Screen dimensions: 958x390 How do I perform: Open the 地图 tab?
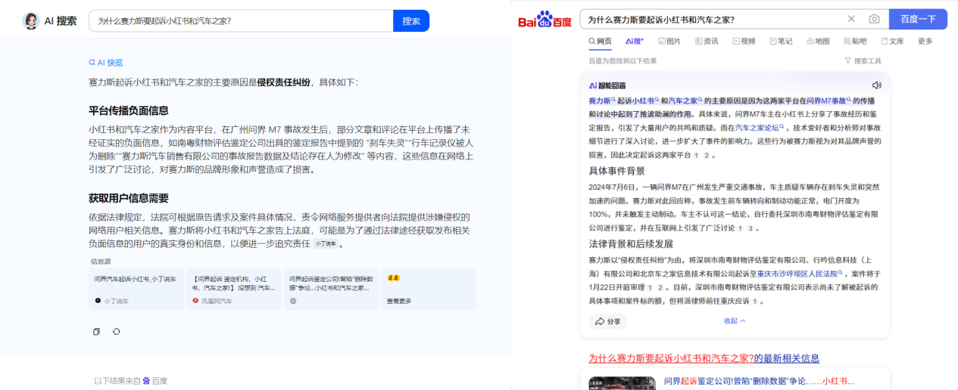coord(818,41)
